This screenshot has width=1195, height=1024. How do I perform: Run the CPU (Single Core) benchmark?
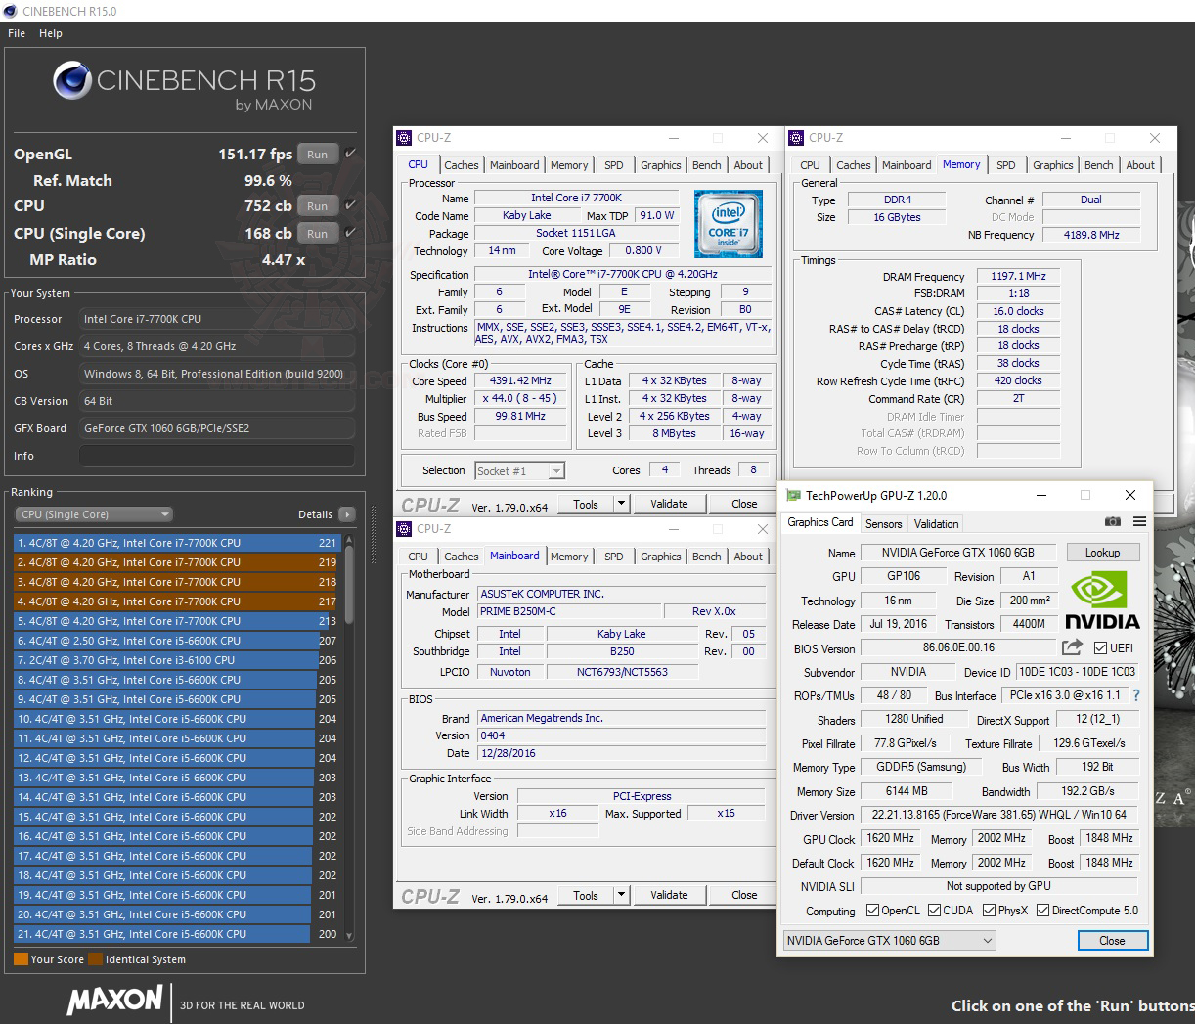pyautogui.click(x=318, y=234)
